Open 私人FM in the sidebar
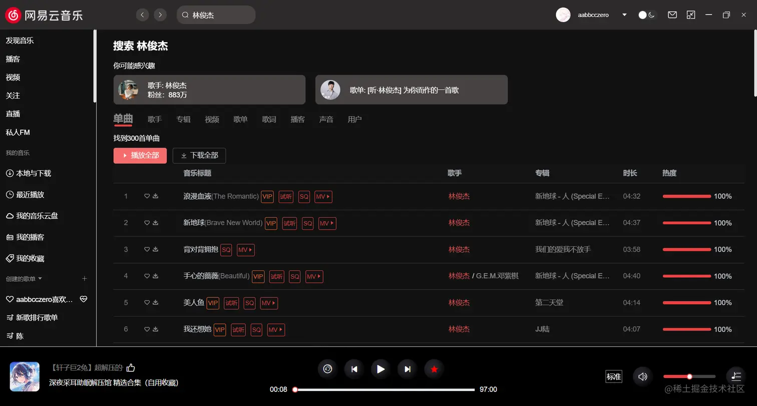The image size is (757, 406). tap(18, 133)
